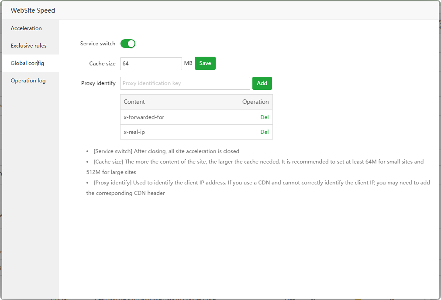Viewport: 441px width, 300px height.
Task: Click the Service switch label
Action: tap(98, 44)
